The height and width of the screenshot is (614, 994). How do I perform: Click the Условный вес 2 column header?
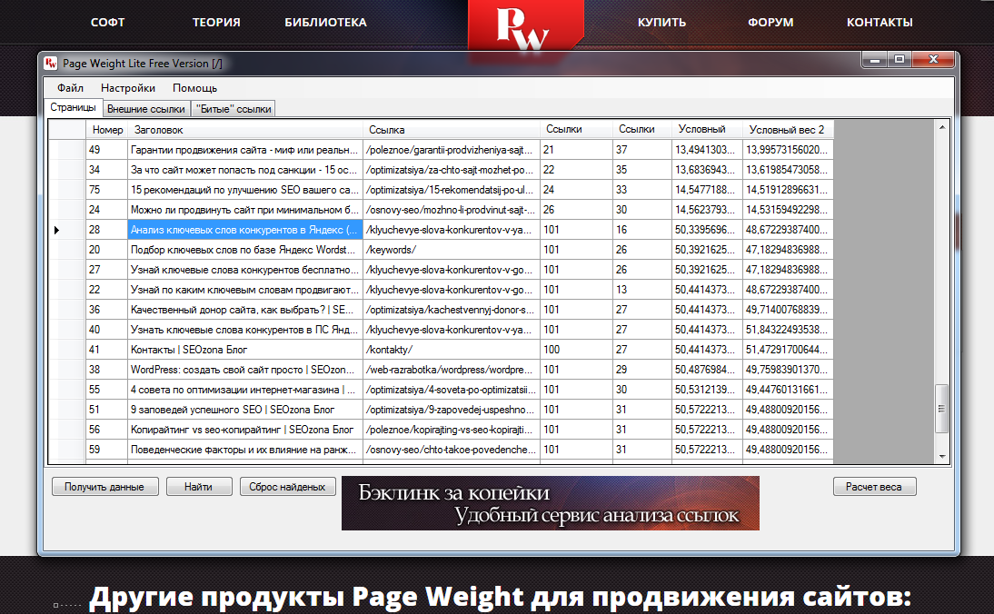(x=789, y=129)
